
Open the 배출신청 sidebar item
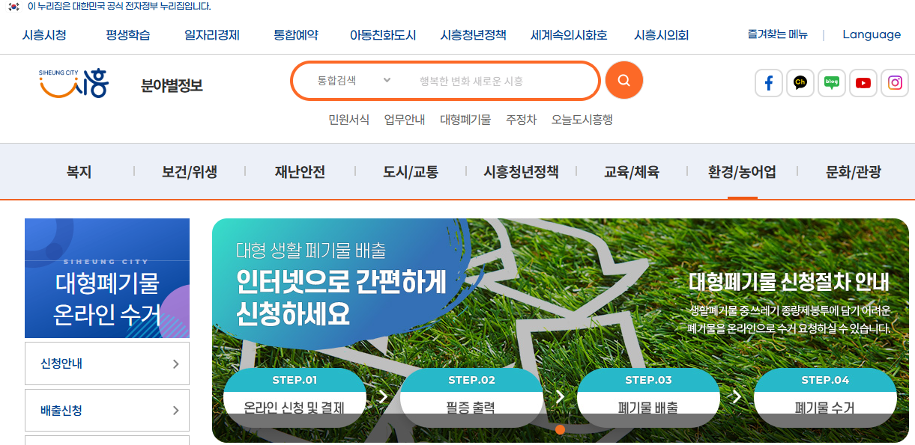107,410
